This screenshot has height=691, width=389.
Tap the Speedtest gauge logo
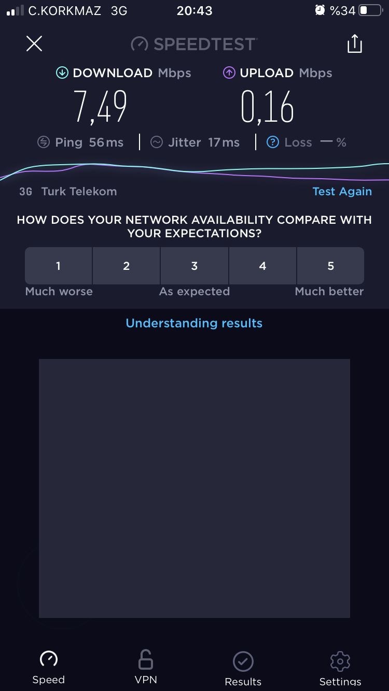tap(140, 44)
